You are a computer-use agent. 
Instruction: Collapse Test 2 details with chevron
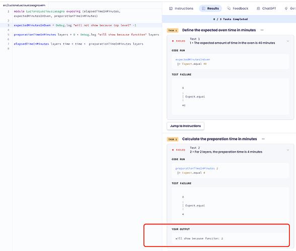coord(288,150)
